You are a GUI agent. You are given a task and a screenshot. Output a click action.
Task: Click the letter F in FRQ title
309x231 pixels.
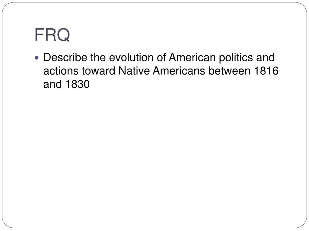[38, 35]
